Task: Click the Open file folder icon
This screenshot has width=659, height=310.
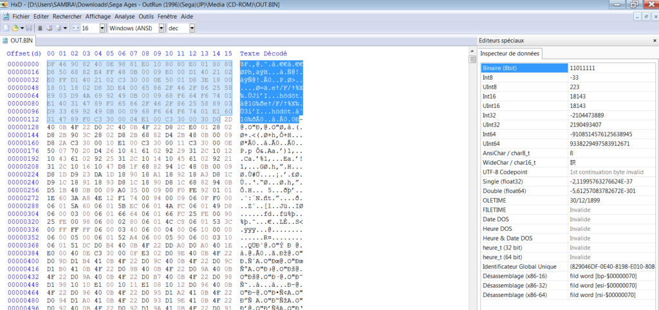Action: point(15,28)
